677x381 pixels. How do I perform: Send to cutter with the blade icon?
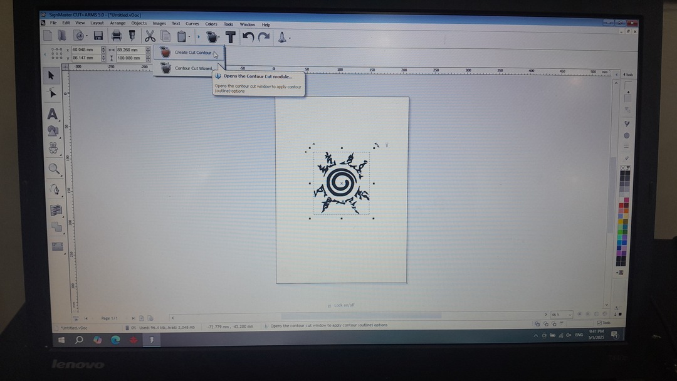pyautogui.click(x=132, y=36)
